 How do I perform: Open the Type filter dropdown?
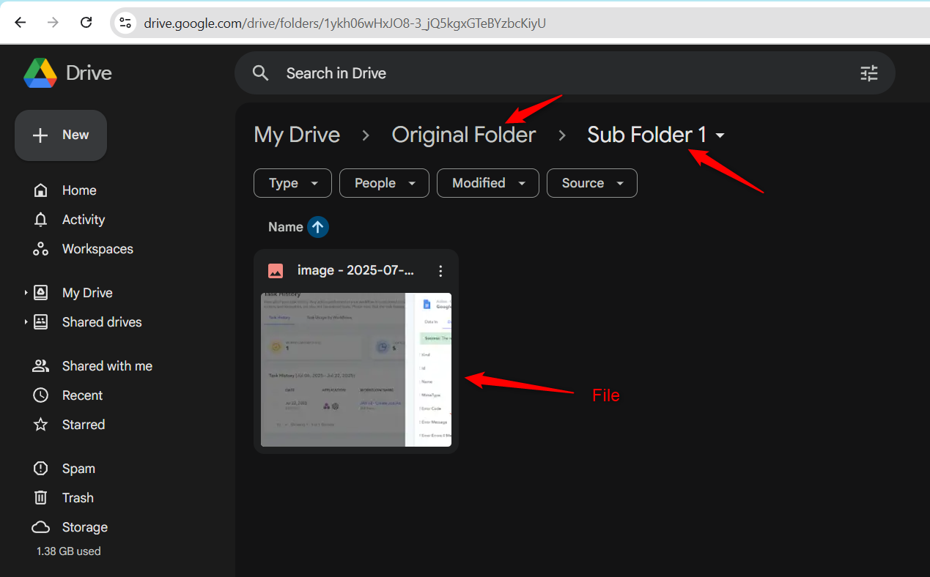pos(292,183)
